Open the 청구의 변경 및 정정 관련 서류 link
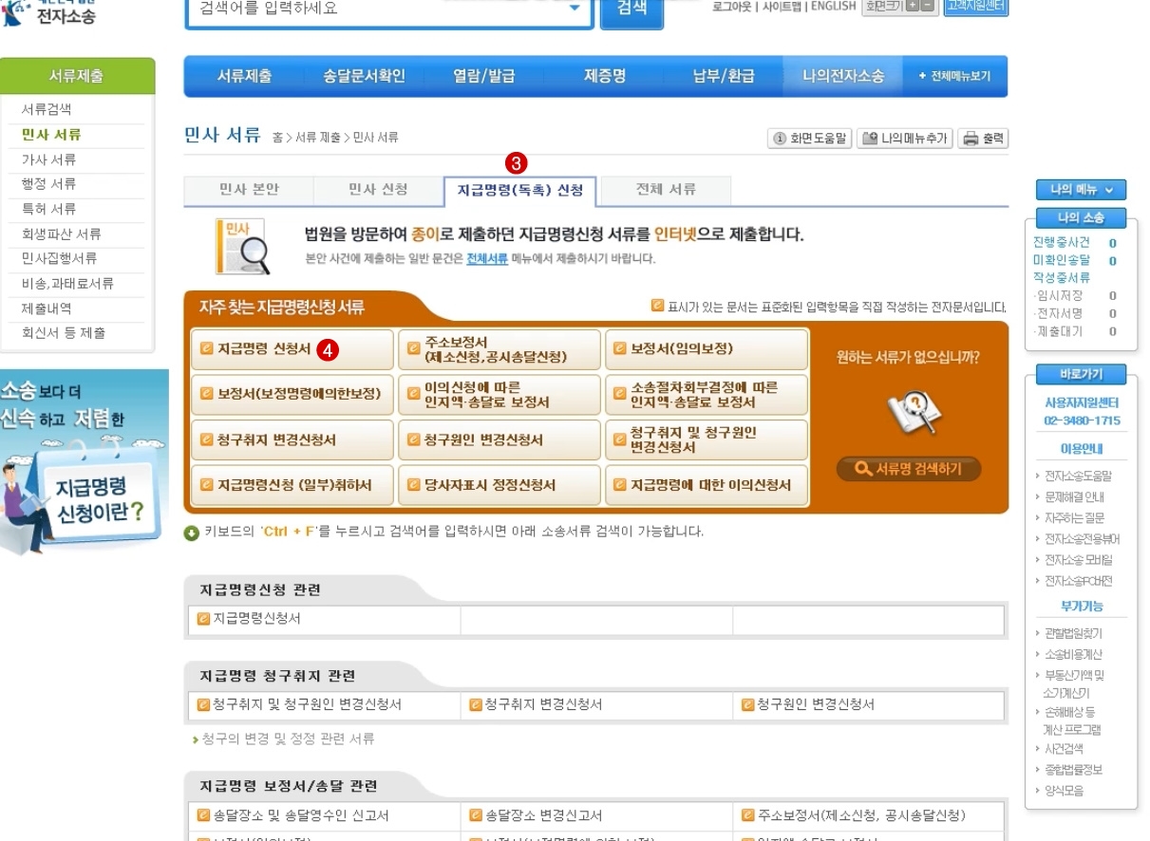Image resolution: width=1150 pixels, height=841 pixels. point(288,738)
